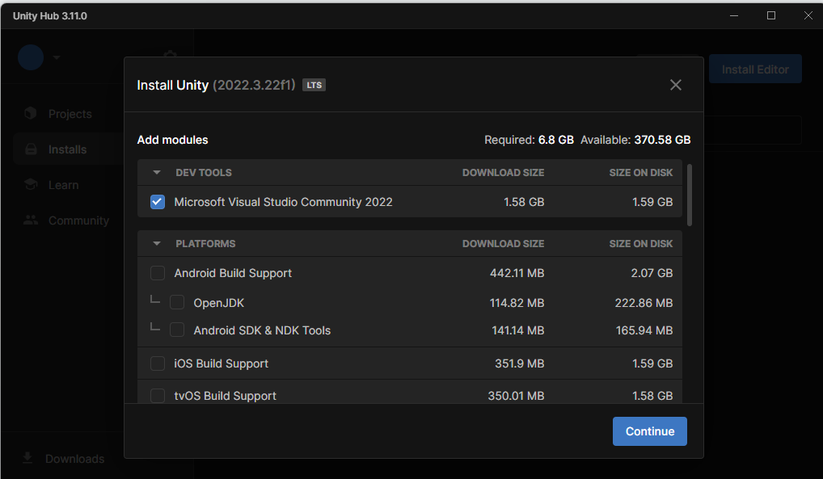Click the 2022.3.22f1 version text
Image resolution: width=823 pixels, height=479 pixels.
254,85
